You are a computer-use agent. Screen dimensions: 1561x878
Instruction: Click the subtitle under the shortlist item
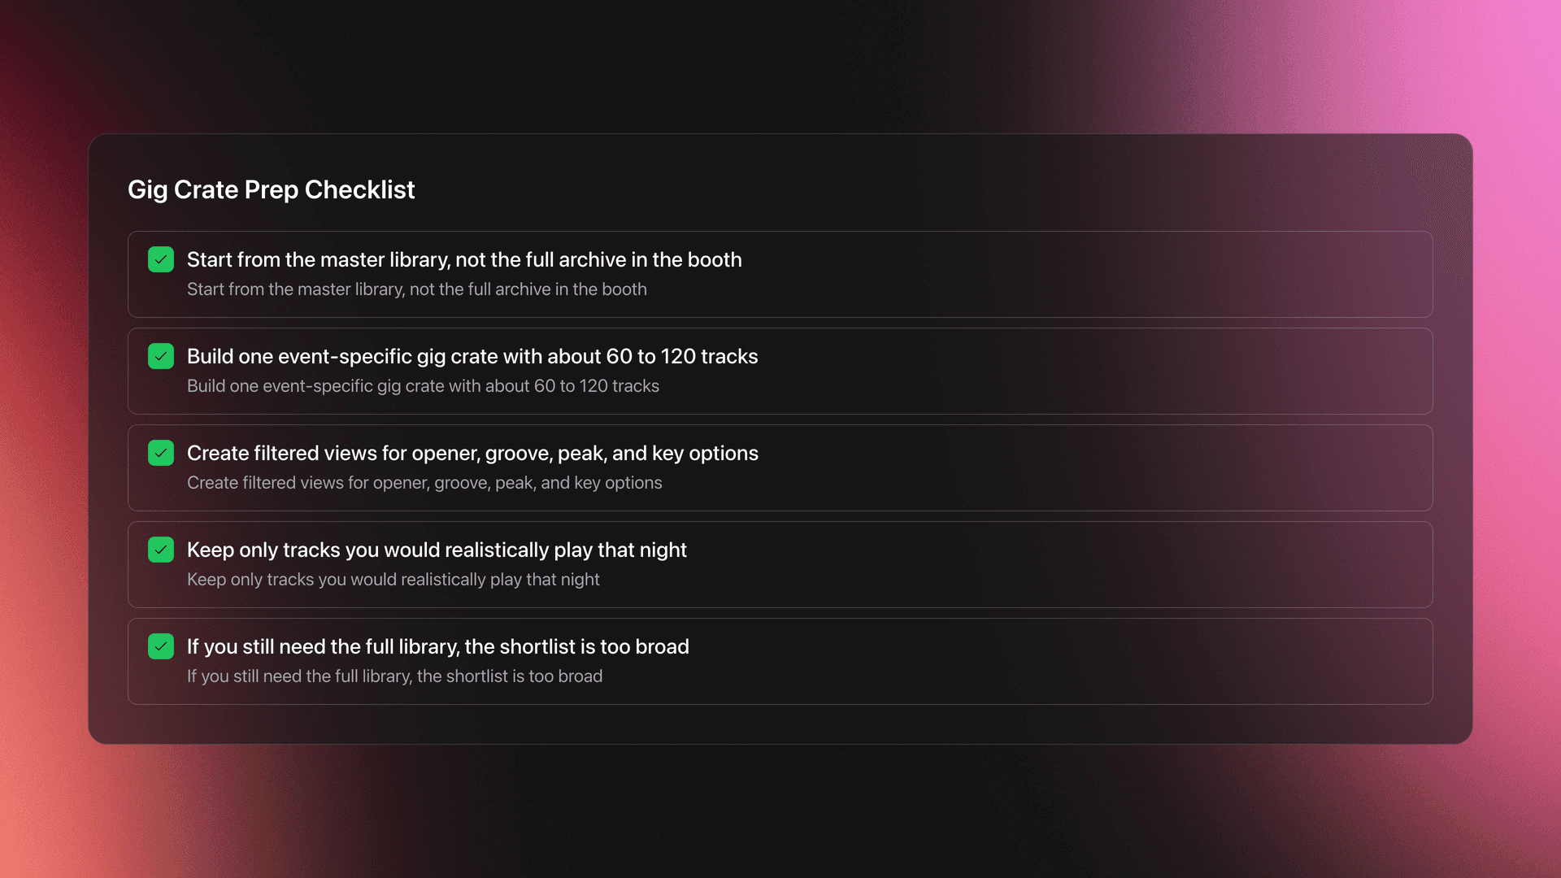point(394,676)
